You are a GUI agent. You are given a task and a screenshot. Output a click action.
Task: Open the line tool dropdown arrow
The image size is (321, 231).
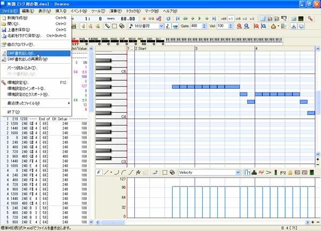[x=111, y=173]
